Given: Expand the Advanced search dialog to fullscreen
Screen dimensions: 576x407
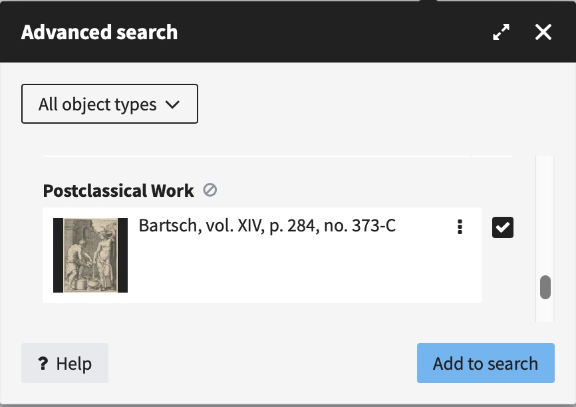Looking at the screenshot, I should pos(501,32).
